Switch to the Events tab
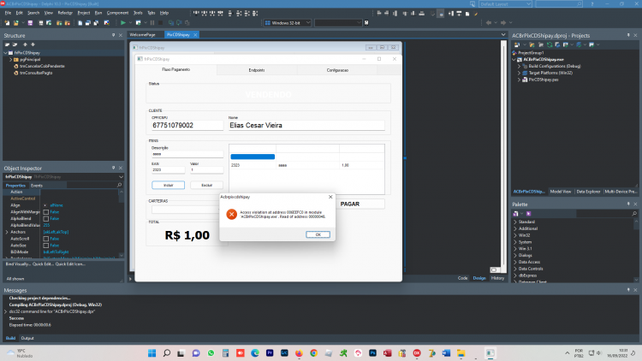The height and width of the screenshot is (361, 642). click(x=37, y=186)
